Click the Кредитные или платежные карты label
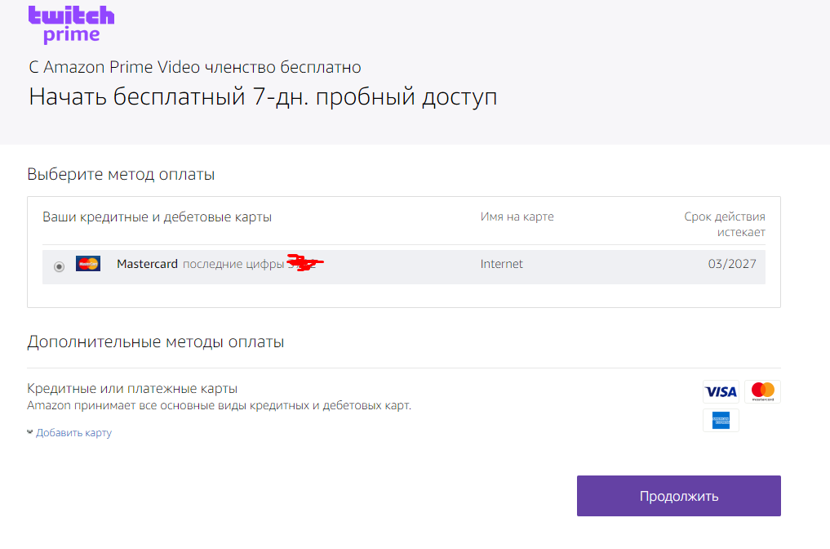 click(132, 388)
